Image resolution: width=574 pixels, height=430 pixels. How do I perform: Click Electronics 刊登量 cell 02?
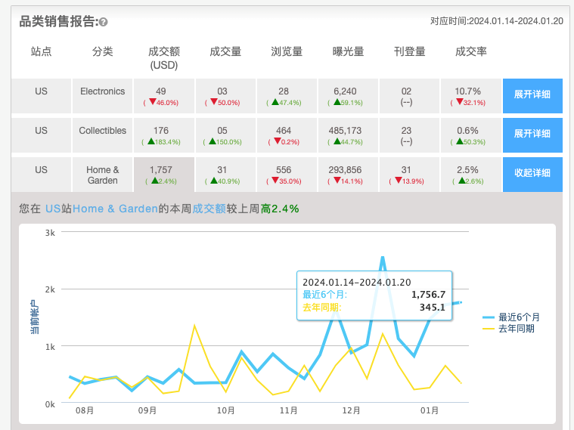410,95
